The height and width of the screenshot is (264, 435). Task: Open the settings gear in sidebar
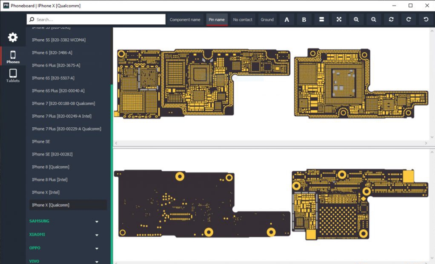tap(13, 37)
